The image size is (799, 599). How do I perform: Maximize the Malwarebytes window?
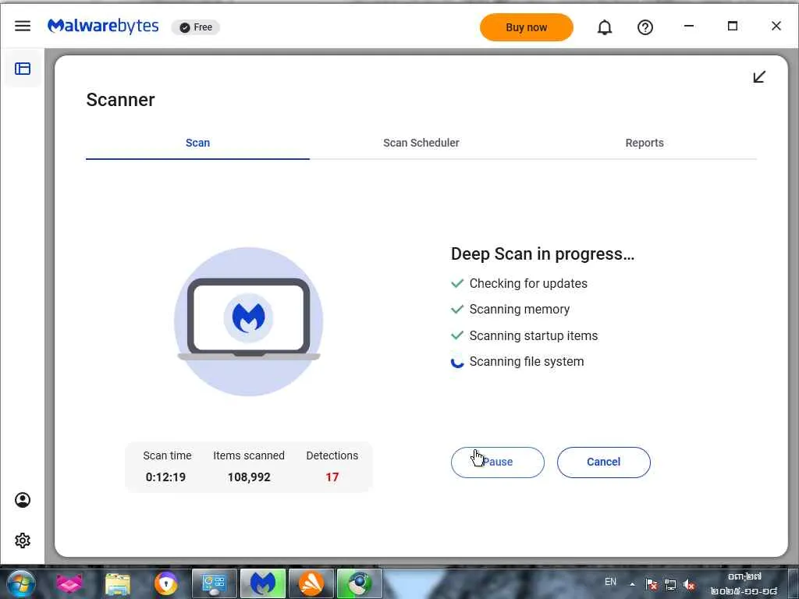733,26
